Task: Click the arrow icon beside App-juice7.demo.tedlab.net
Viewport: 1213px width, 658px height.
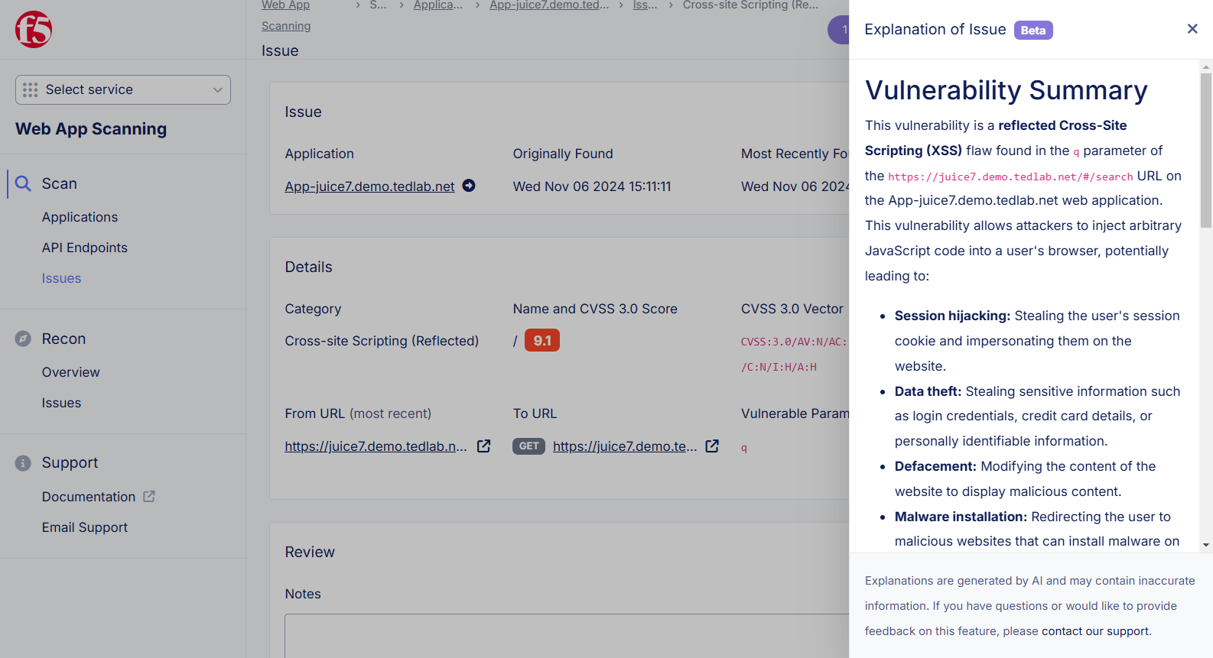Action: [469, 186]
